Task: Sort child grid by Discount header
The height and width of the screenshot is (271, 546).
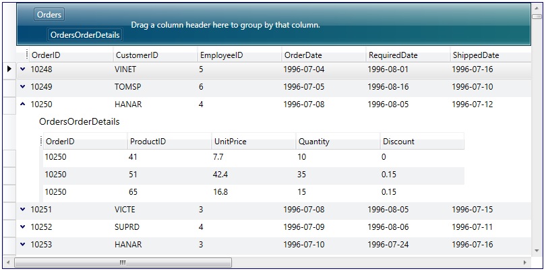Action: [x=421, y=142]
